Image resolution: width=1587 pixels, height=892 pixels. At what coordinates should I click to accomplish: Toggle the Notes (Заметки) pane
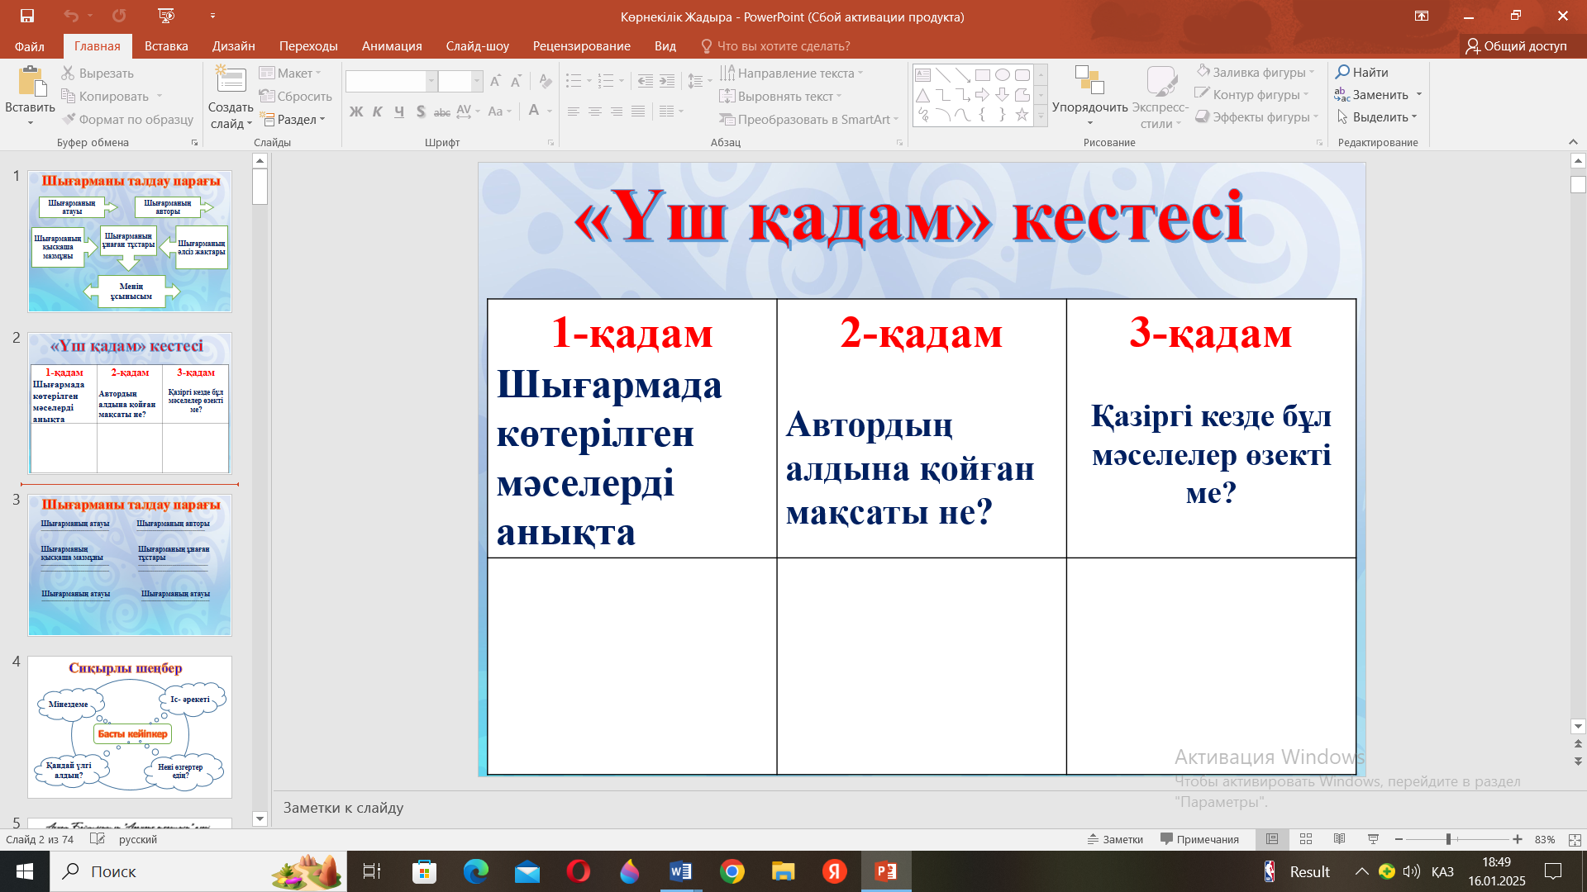point(1115,839)
